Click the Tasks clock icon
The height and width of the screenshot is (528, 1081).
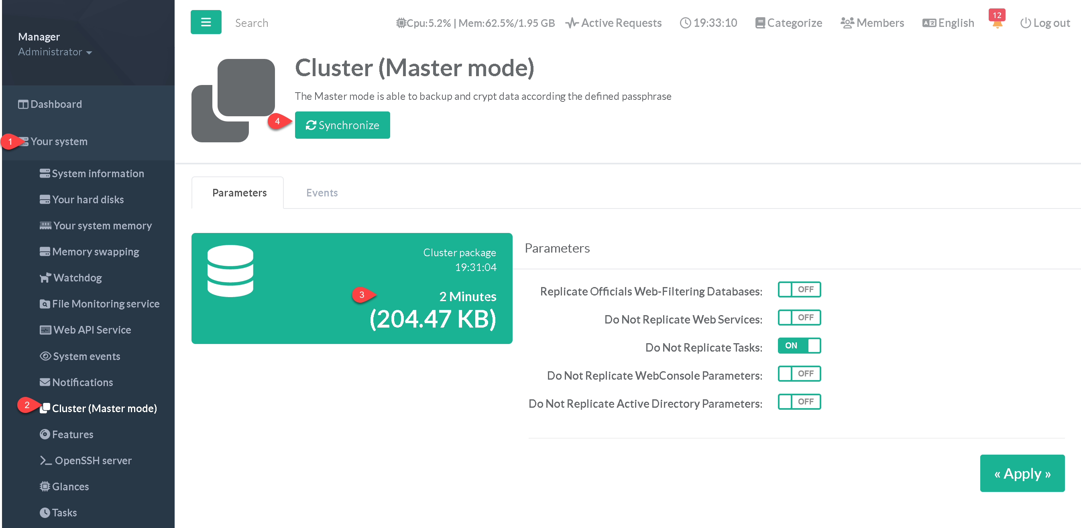click(45, 512)
